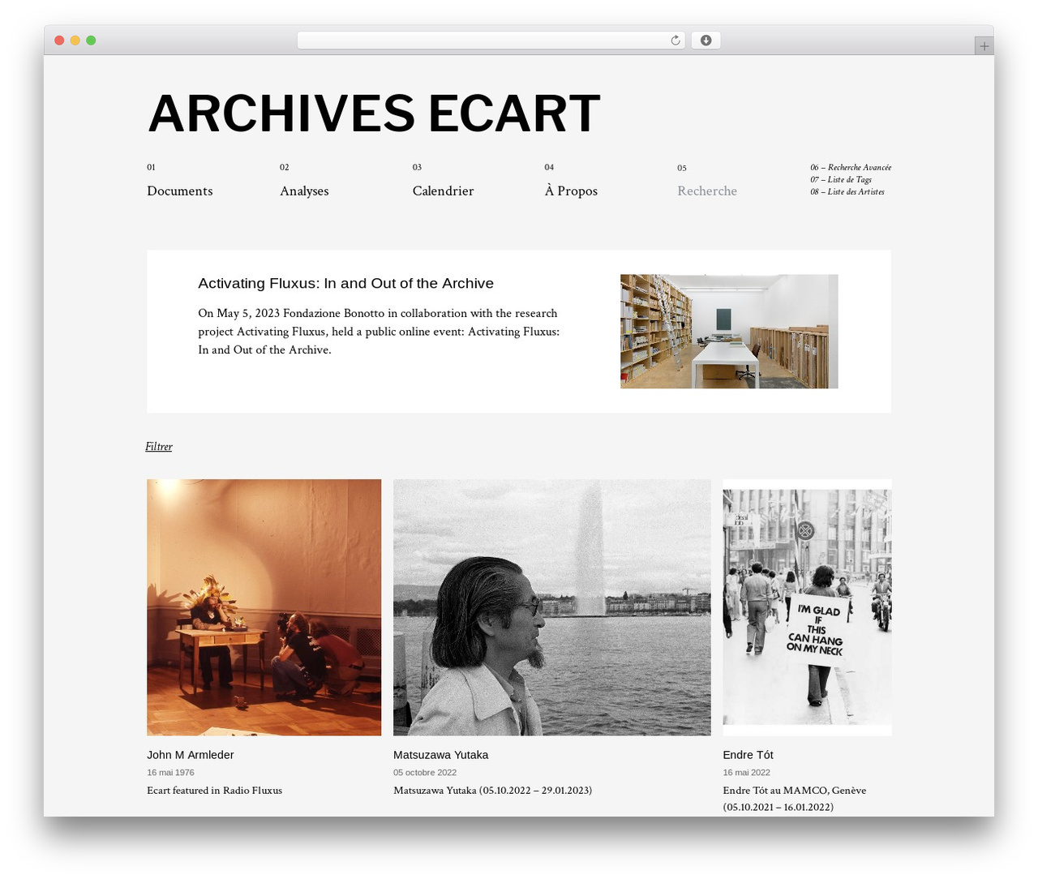The width and height of the screenshot is (1038, 879).
Task: Go to the ARCHIVES ECART homepage title
Action: (x=374, y=113)
